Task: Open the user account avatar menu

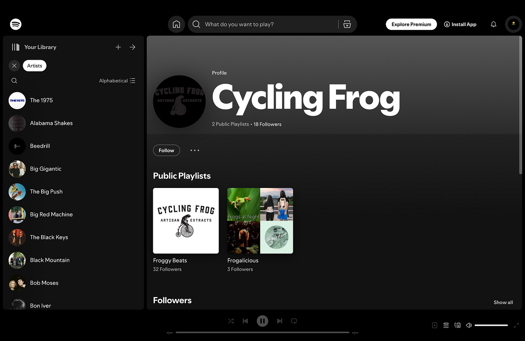Action: point(513,24)
